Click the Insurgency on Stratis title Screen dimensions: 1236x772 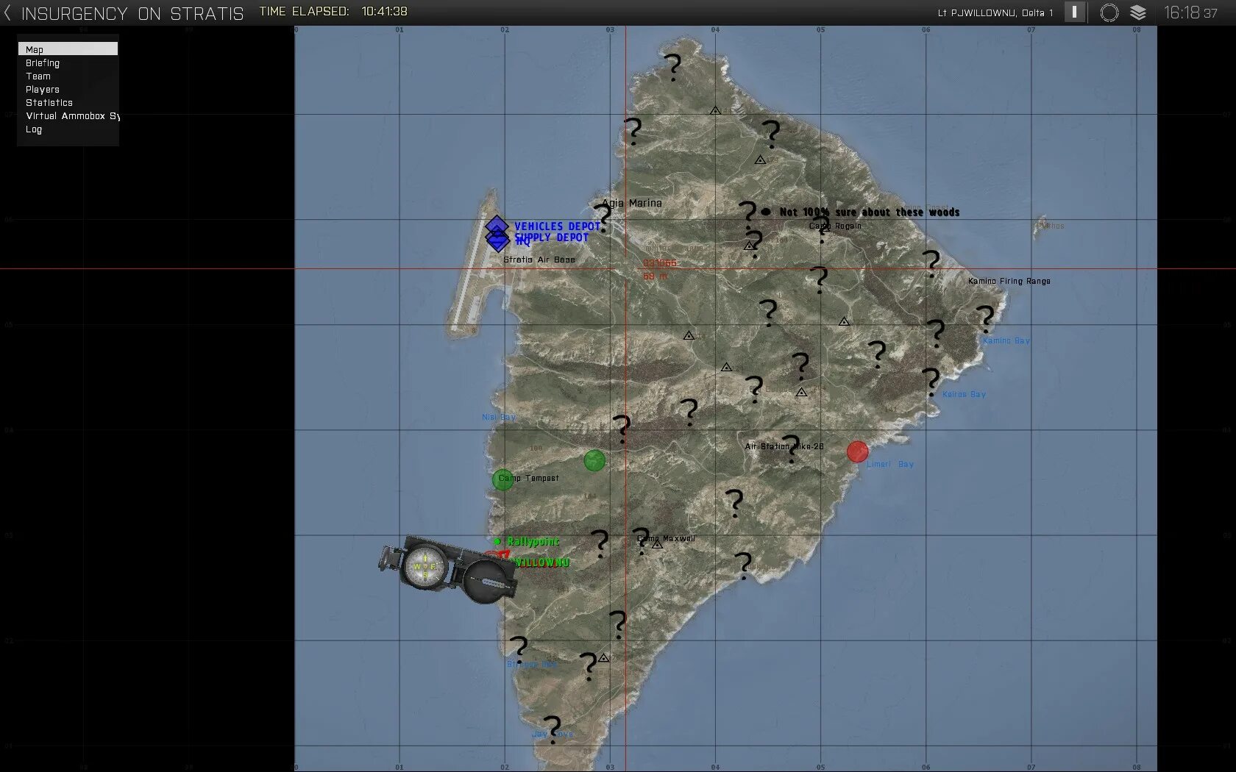(132, 13)
